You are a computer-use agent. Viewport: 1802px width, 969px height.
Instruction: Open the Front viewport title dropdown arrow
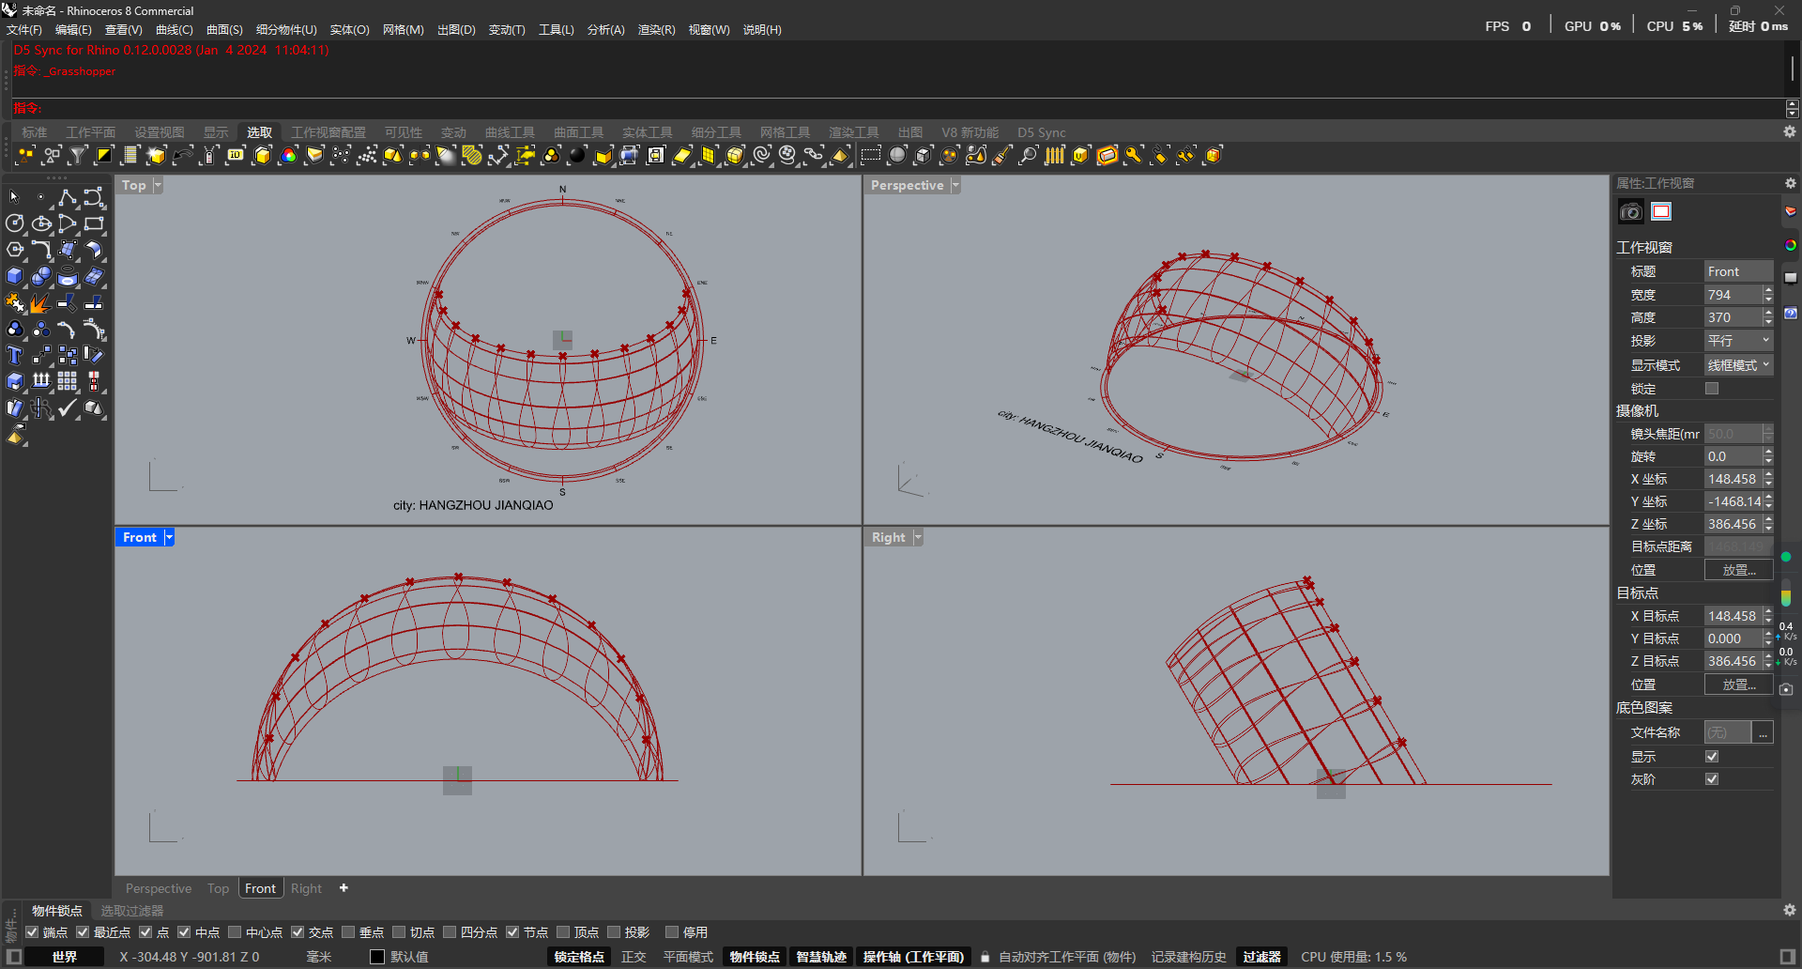169,537
